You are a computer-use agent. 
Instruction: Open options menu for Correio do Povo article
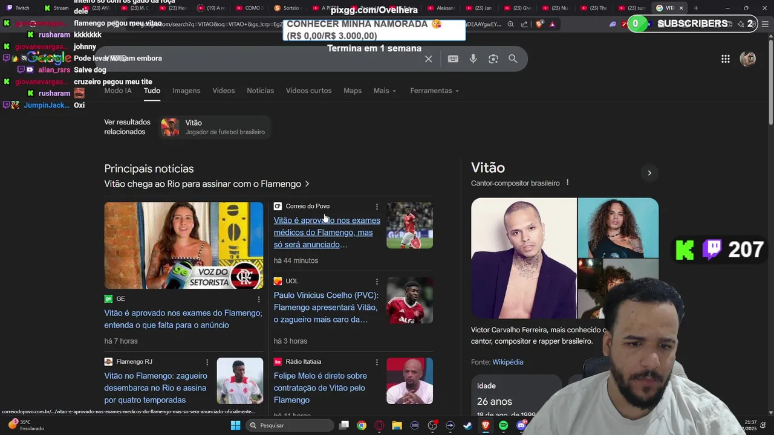[377, 207]
